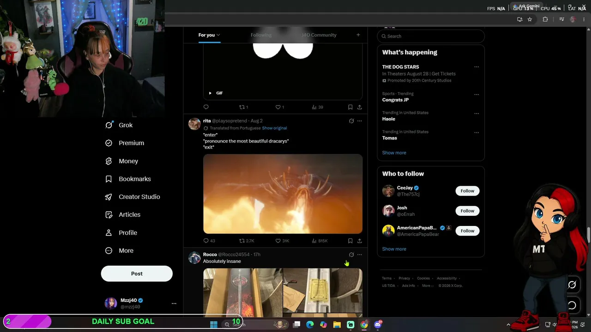Open options for the Haole trend
591x332 pixels.
pos(476,113)
